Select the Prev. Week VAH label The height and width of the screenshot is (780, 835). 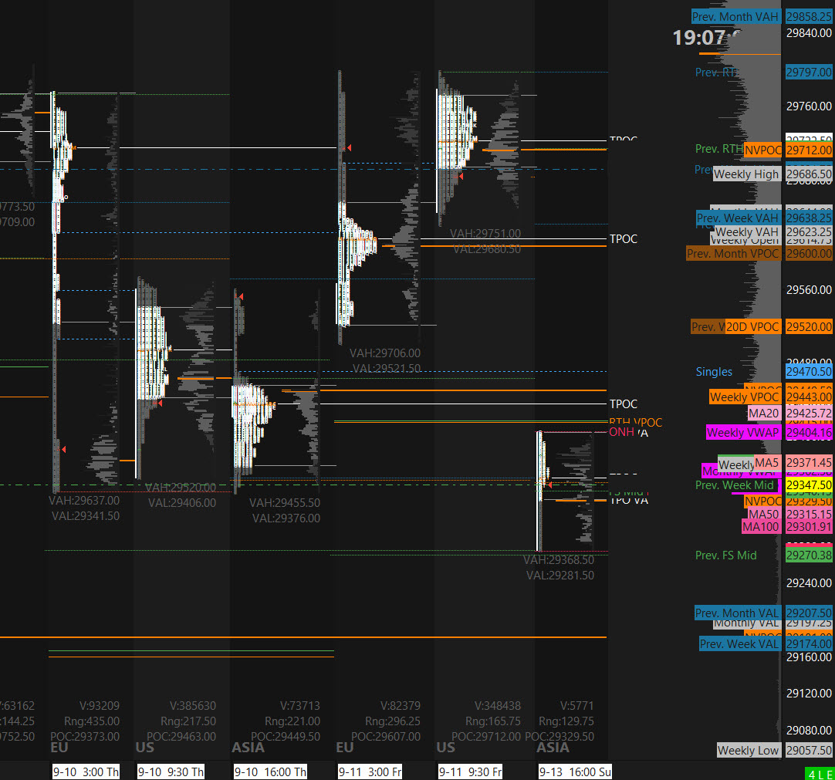(738, 218)
